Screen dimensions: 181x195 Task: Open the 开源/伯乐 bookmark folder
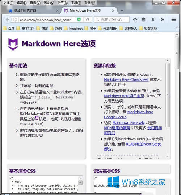coord(108,29)
